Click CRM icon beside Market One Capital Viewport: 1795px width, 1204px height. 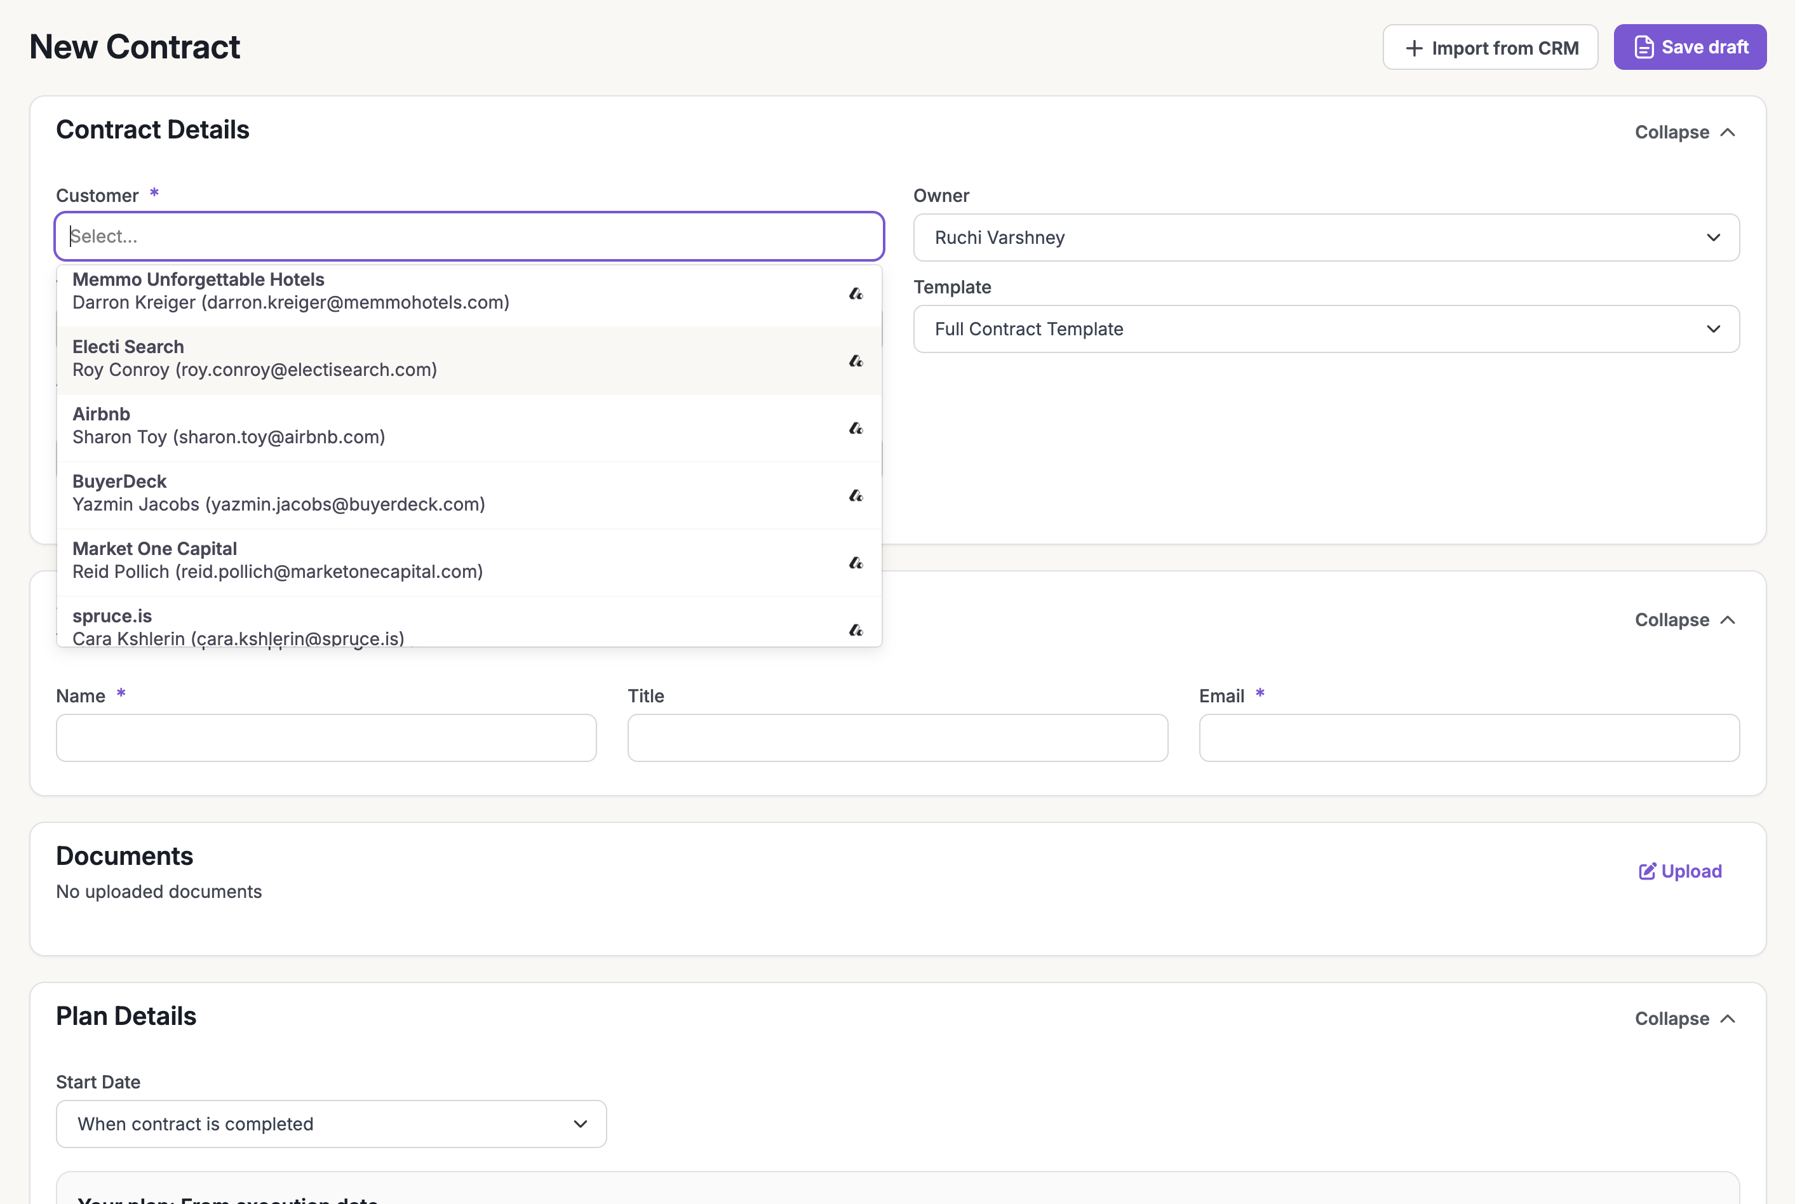coord(856,563)
